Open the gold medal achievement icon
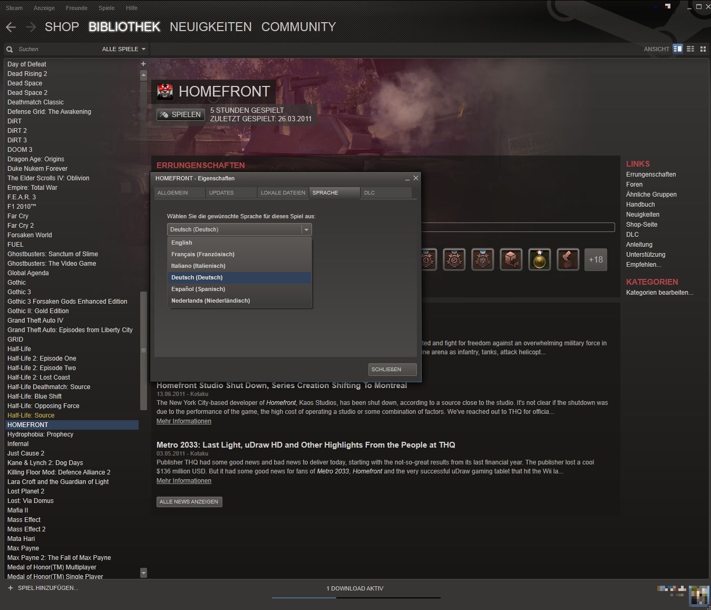711x610 pixels. (x=540, y=259)
